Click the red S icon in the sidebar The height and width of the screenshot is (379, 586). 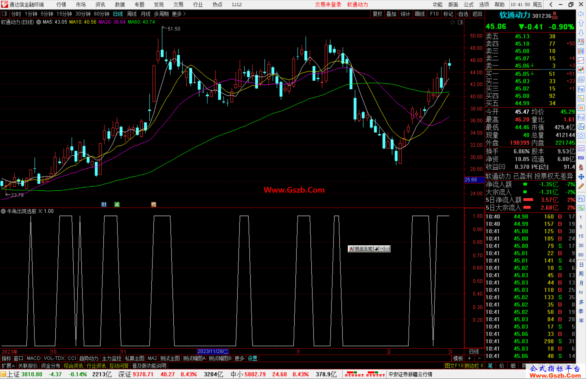581,167
